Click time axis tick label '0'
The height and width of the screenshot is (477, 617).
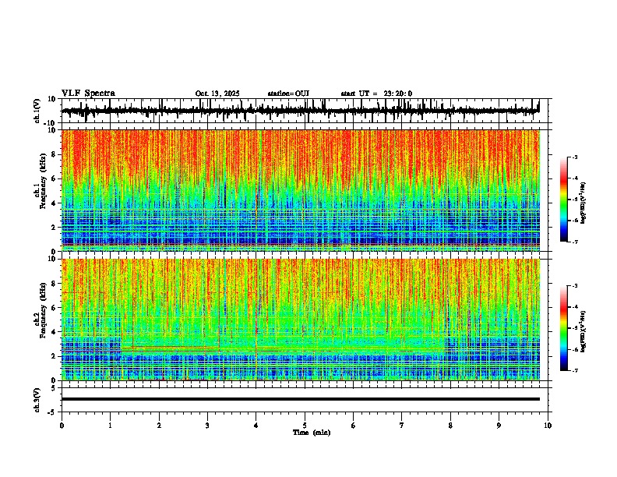62,426
